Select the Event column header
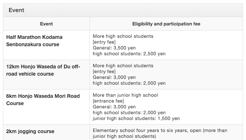 click(x=47, y=24)
